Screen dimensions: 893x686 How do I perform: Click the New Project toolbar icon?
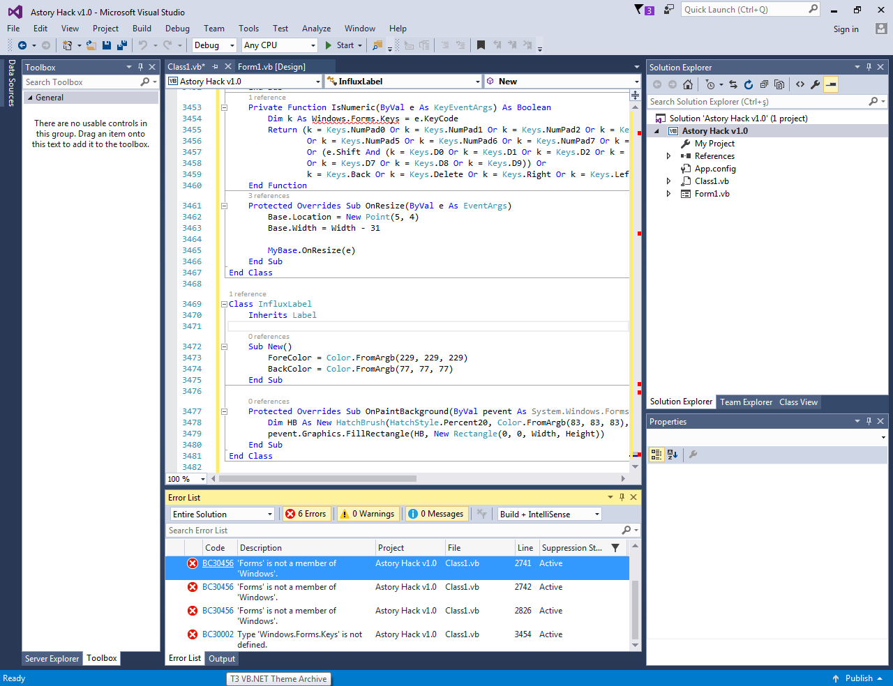tap(67, 45)
